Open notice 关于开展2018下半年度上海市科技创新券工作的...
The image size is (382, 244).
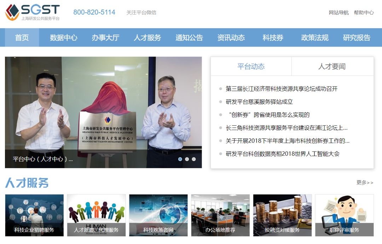(288, 141)
